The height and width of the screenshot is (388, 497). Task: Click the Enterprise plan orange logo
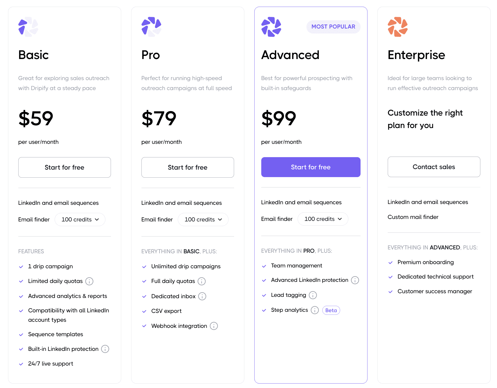tap(397, 27)
